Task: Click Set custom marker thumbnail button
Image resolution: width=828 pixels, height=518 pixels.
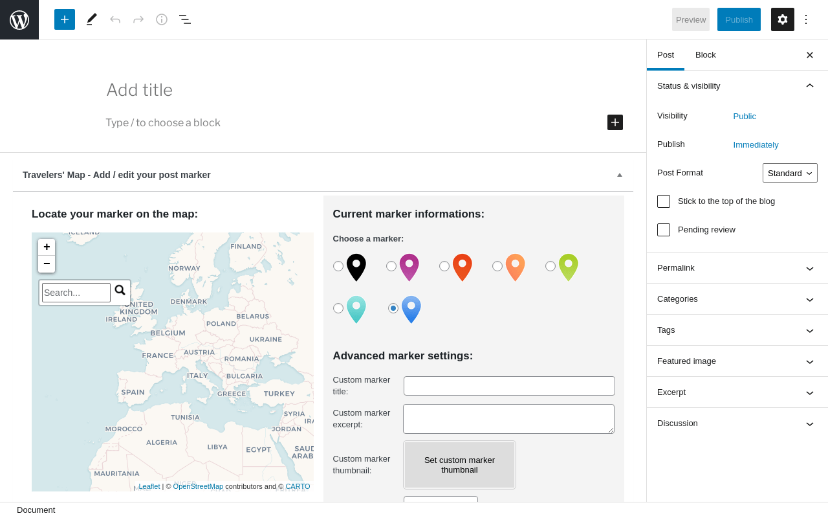Action: (459, 465)
